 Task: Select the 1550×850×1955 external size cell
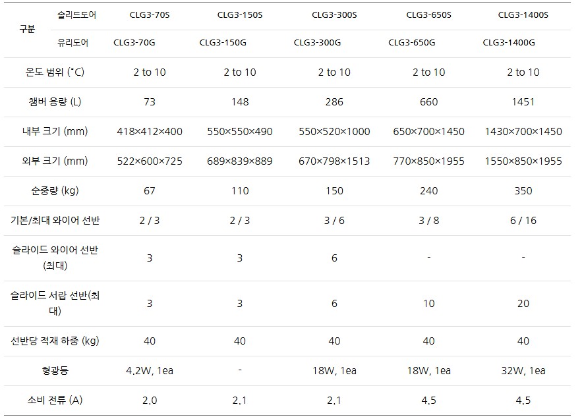pos(523,161)
